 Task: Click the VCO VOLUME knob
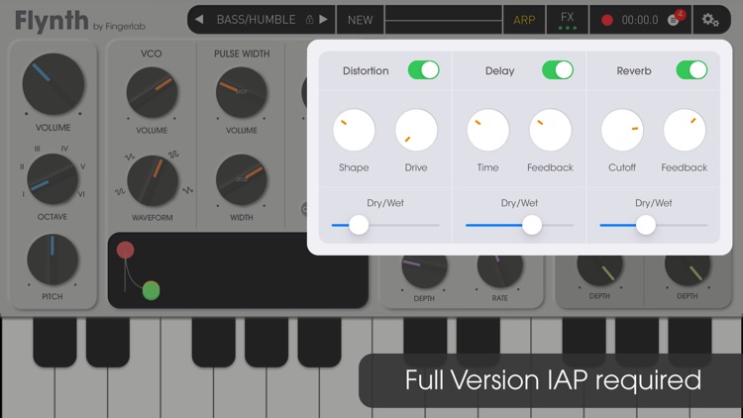click(152, 92)
